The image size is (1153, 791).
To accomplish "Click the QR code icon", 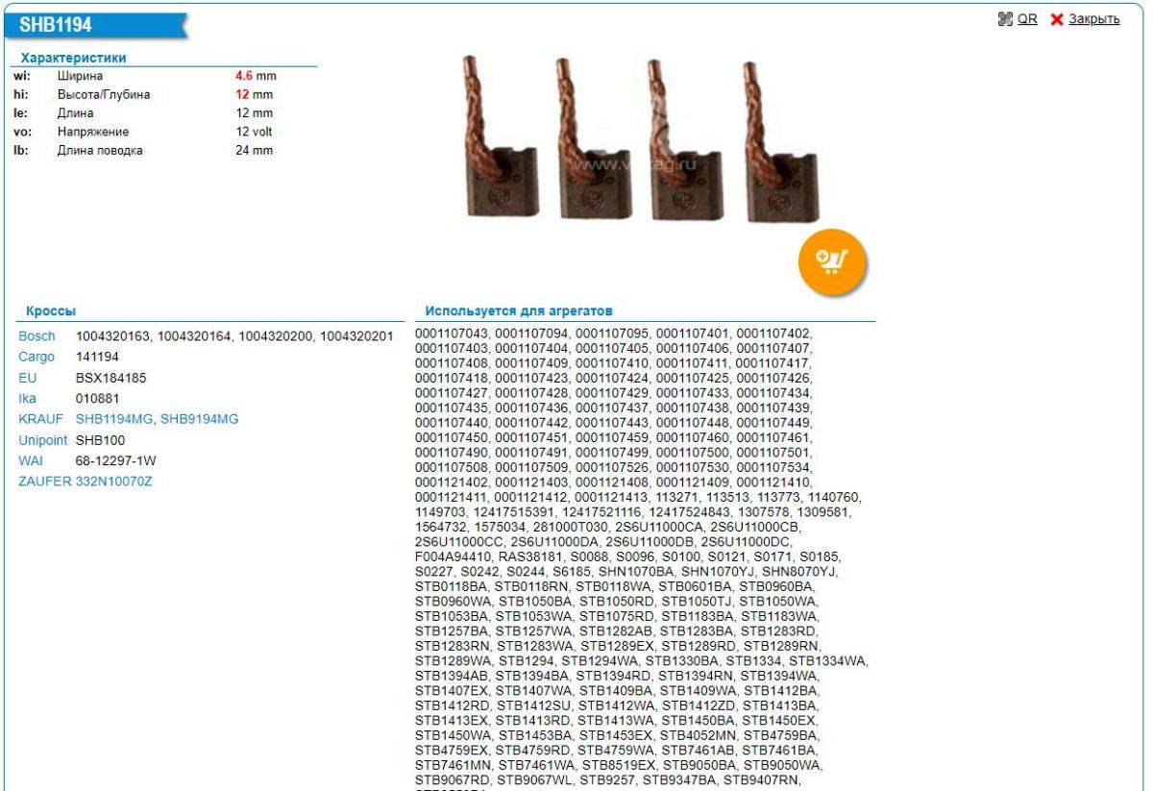I will click(1007, 20).
